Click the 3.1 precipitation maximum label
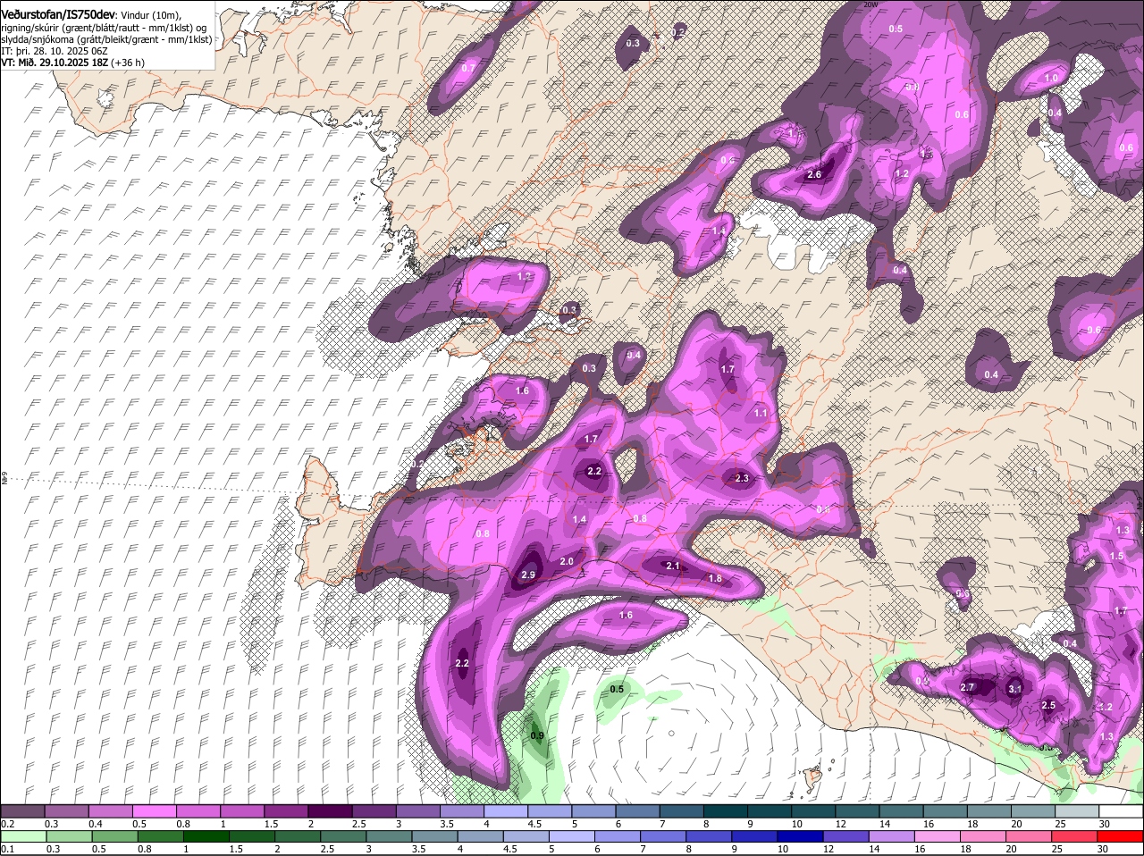Image resolution: width=1144 pixels, height=856 pixels. click(1015, 689)
